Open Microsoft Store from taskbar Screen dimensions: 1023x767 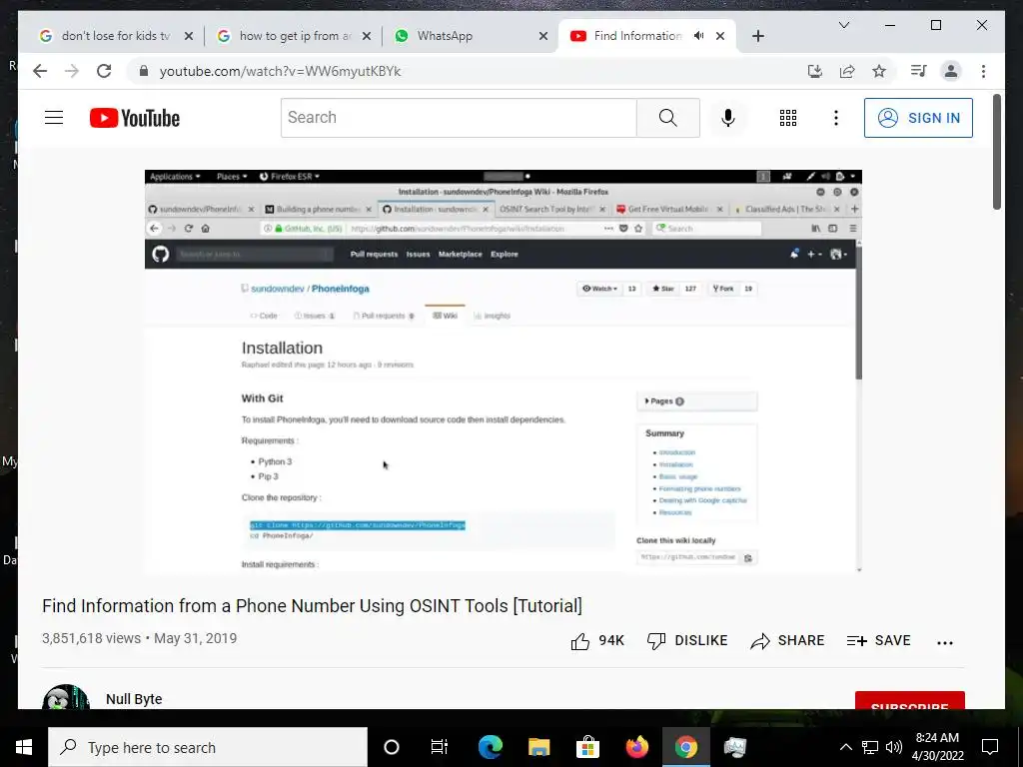[x=587, y=747]
